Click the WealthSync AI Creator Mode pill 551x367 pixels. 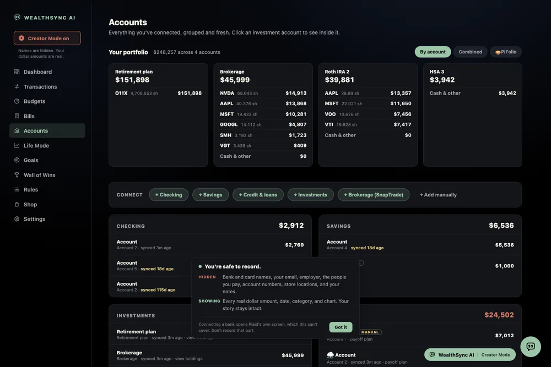[x=470, y=355]
